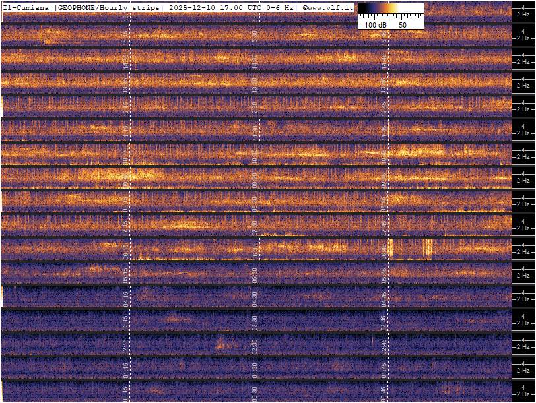536x403 pixels.
Task: Click the -100 dB label on legend
Action: [x=374, y=24]
